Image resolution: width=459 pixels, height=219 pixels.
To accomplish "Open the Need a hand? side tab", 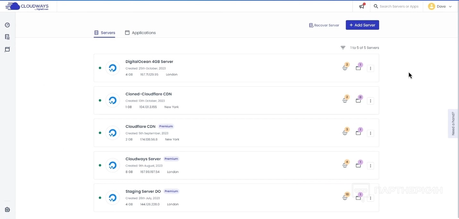I will pos(453,123).
